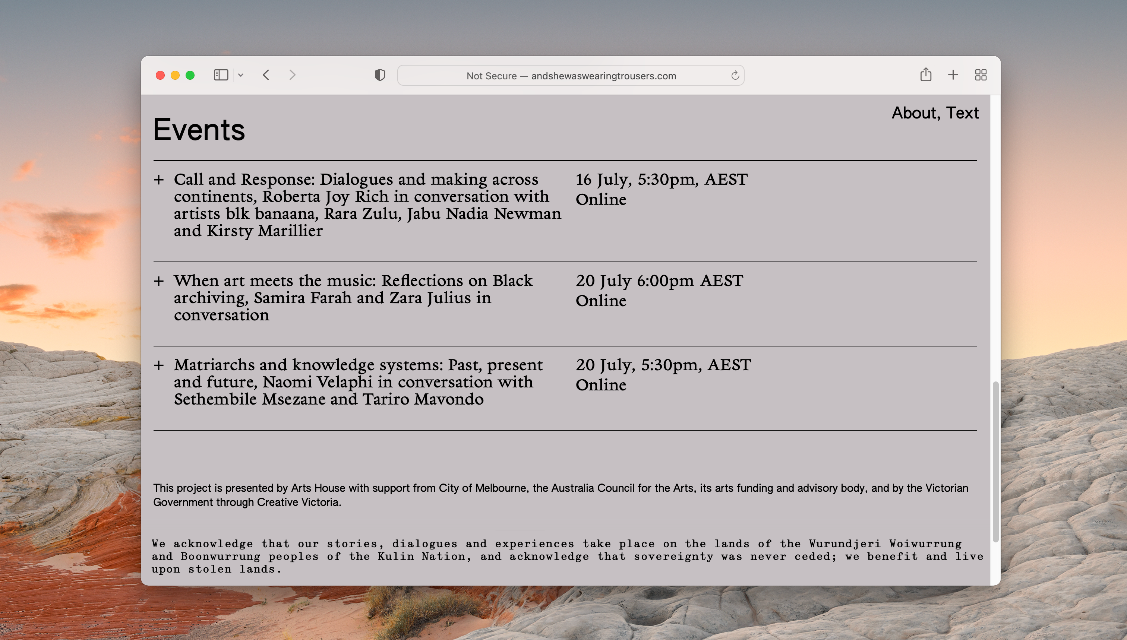Click the yellow minimize window button

point(175,75)
